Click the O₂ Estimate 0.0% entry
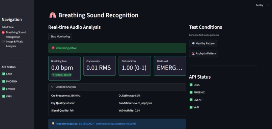This screenshot has width=272, height=129. point(130,96)
